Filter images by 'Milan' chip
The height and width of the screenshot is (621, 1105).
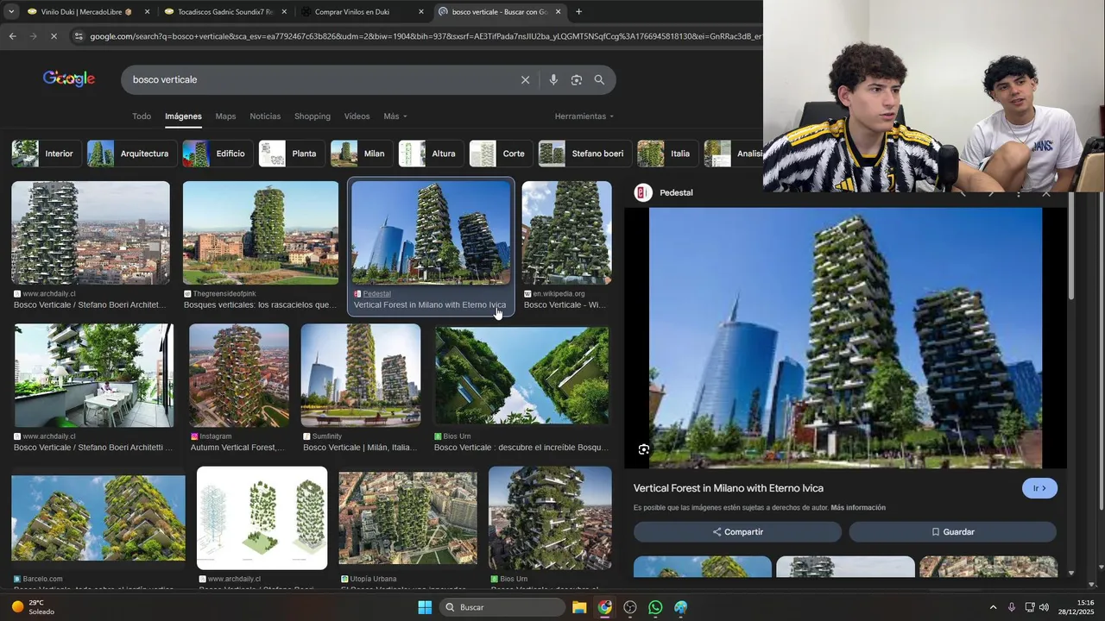[362, 154]
